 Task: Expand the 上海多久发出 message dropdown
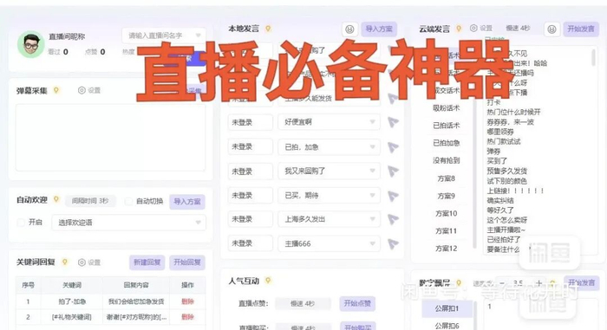click(x=329, y=219)
